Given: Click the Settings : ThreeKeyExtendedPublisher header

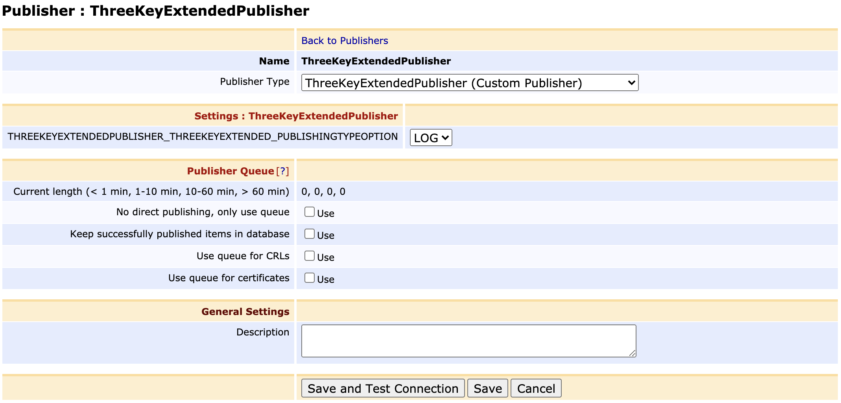Looking at the screenshot, I should (296, 115).
